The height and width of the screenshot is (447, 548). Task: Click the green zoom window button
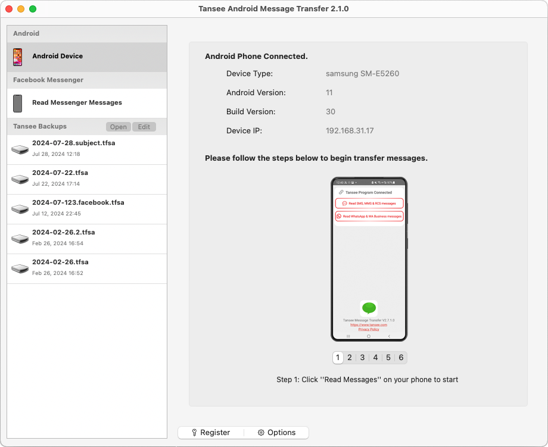[x=33, y=9]
